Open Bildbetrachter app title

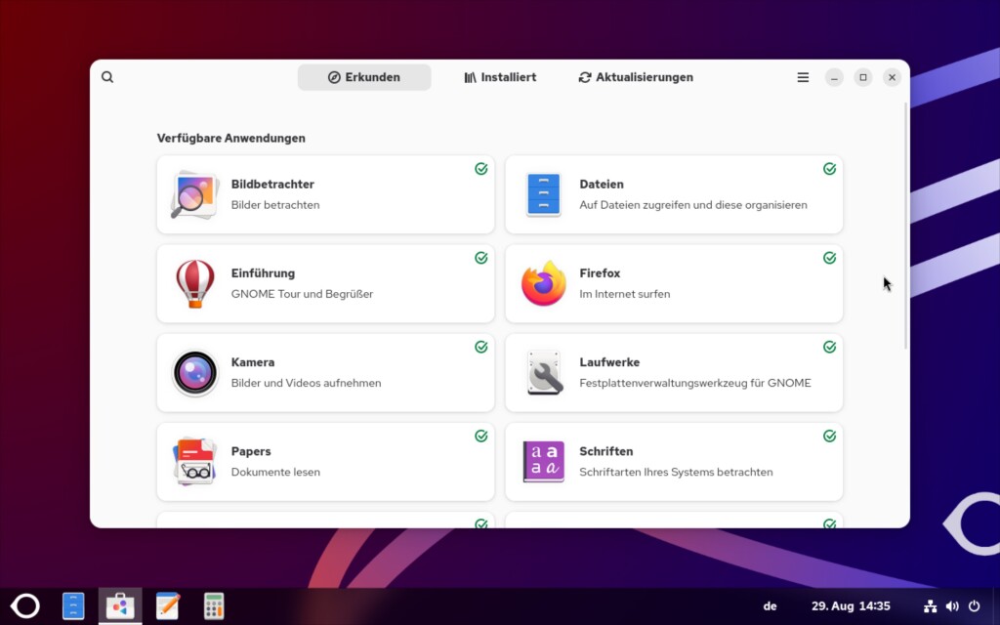pos(272,185)
